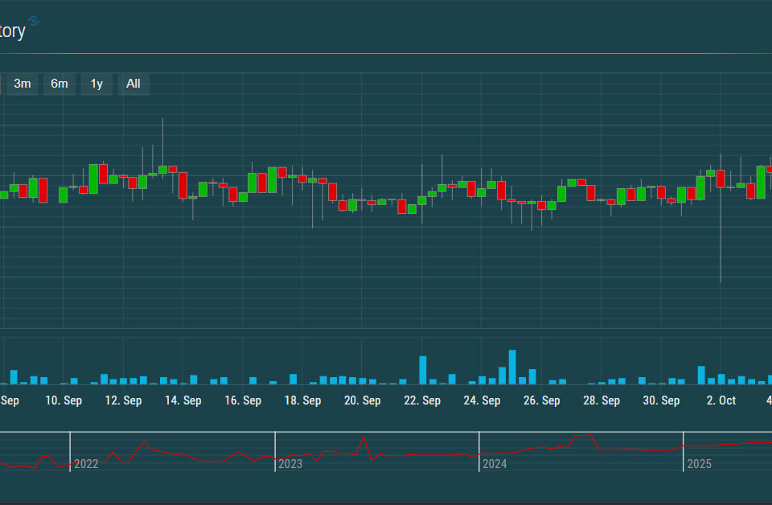Image resolution: width=772 pixels, height=505 pixels.
Task: Click the 24. Sep date axis label
Action: [x=482, y=400]
